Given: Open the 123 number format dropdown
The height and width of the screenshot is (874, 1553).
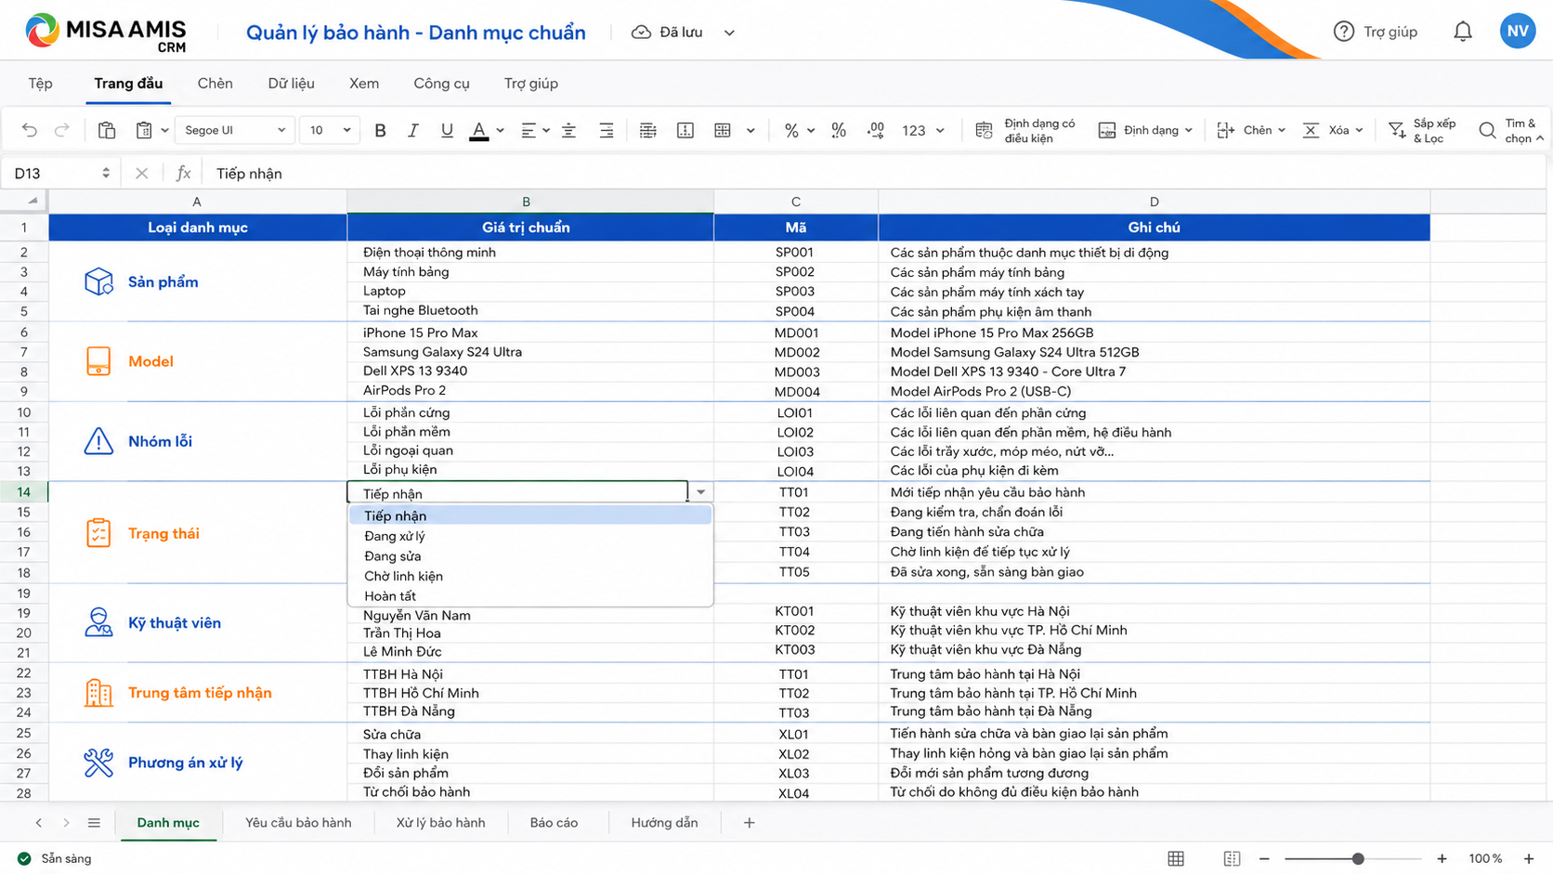Looking at the screenshot, I should pyautogui.click(x=923, y=130).
